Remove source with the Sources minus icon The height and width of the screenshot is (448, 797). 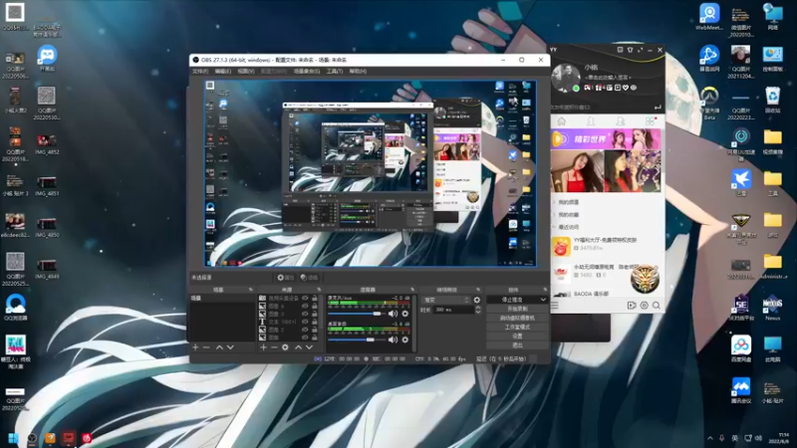pyautogui.click(x=274, y=347)
